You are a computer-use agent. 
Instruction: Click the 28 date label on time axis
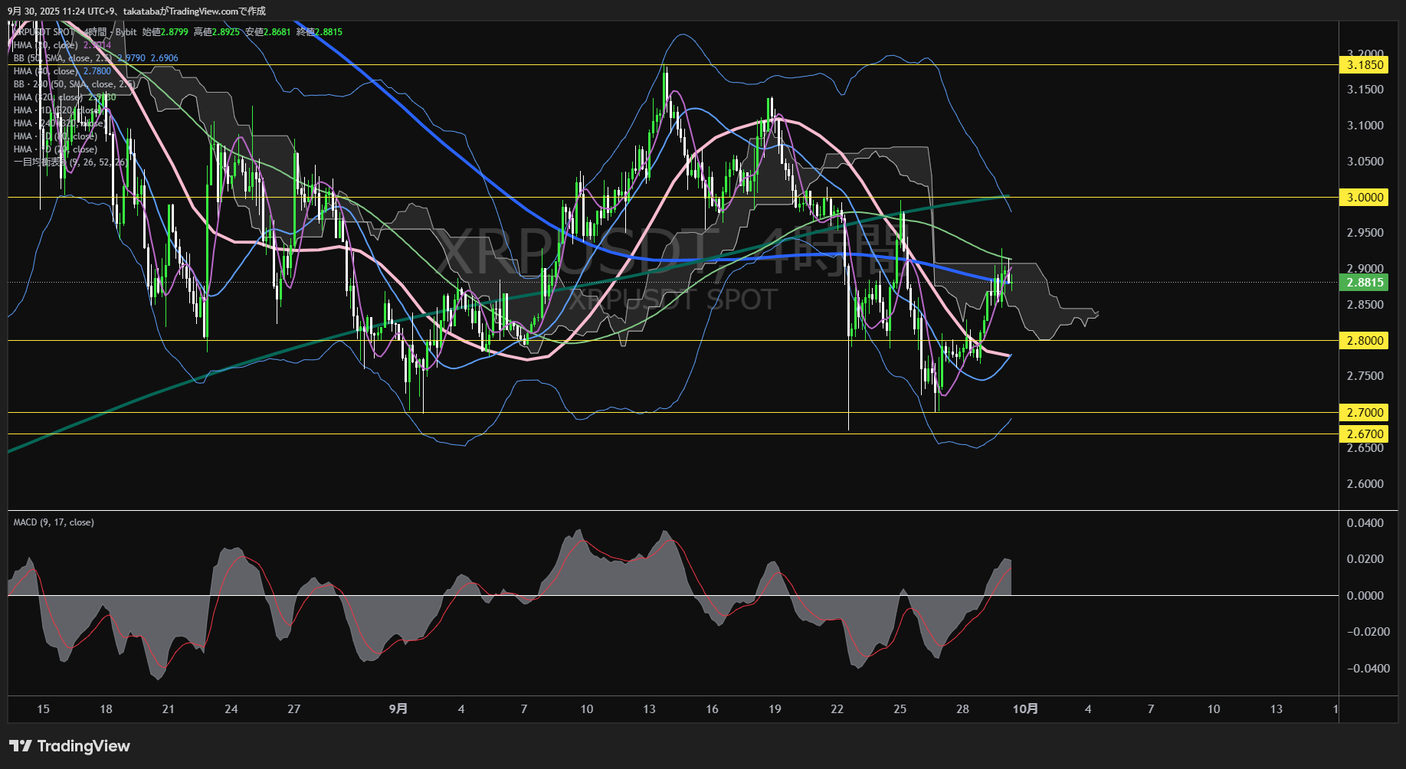(x=963, y=709)
